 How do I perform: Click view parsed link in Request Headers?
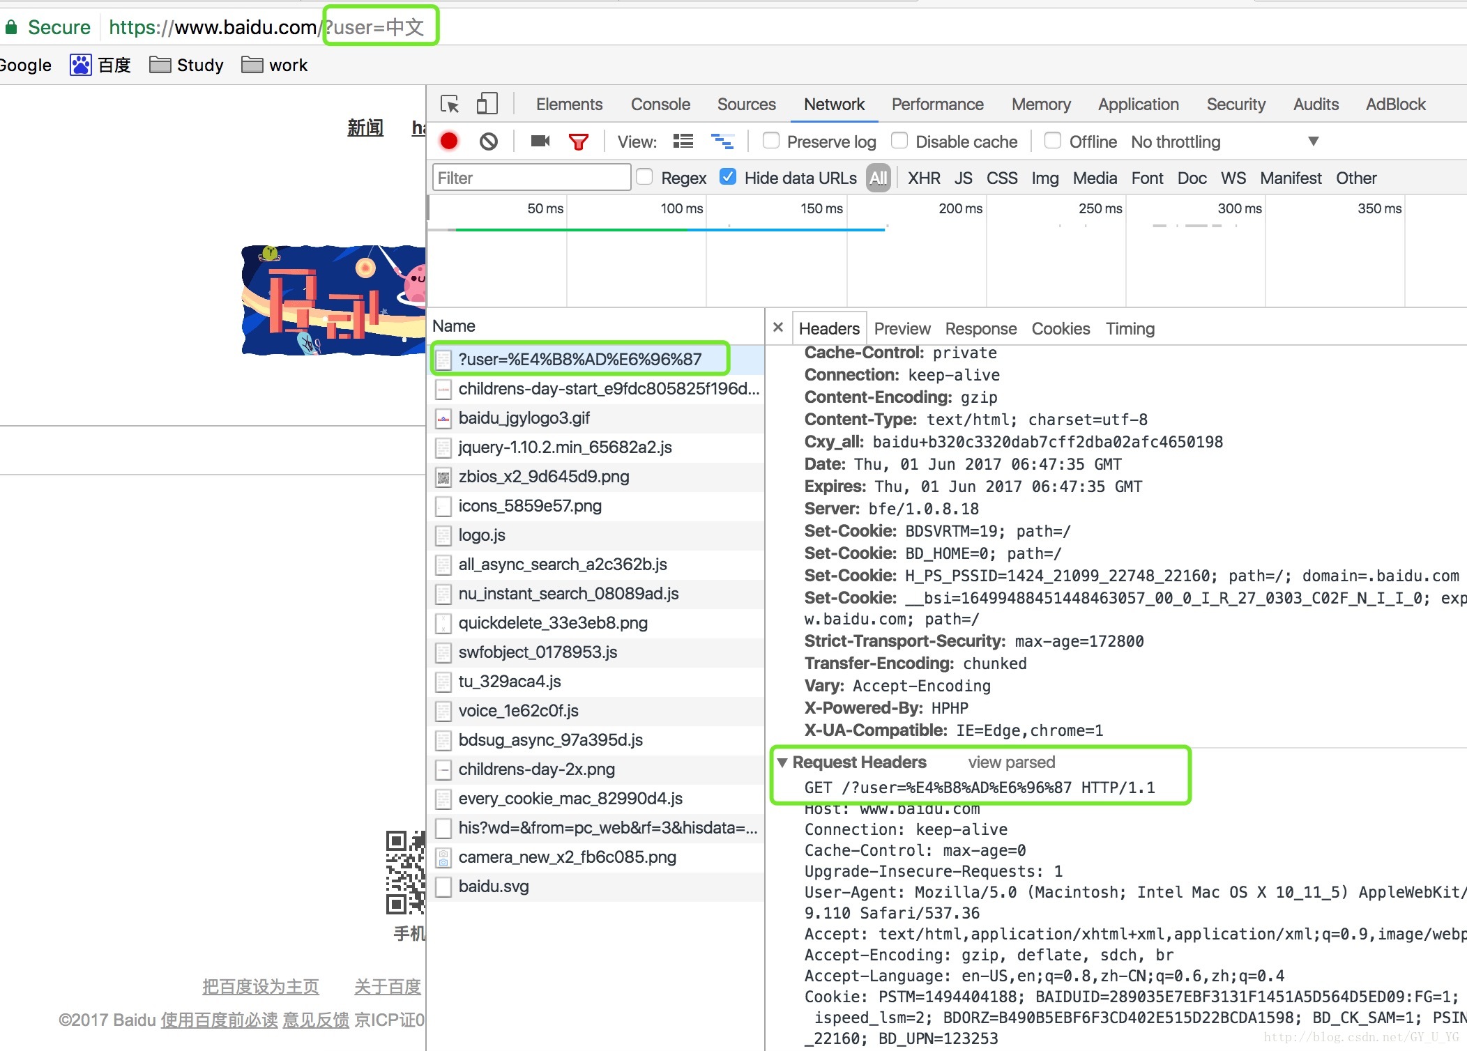[1011, 762]
